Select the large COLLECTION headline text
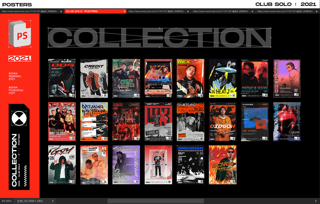 pyautogui.click(x=159, y=37)
